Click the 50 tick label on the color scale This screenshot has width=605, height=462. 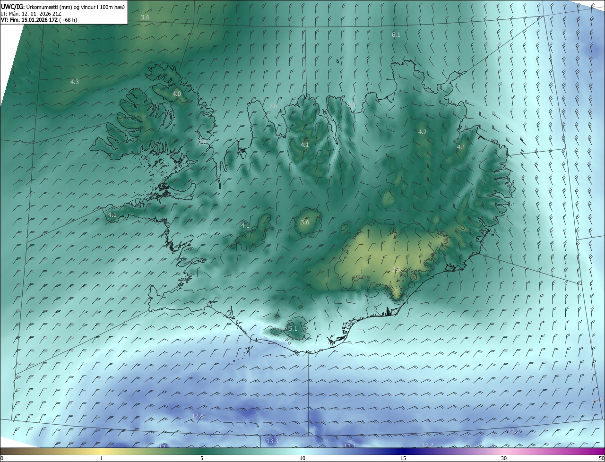coord(601,458)
